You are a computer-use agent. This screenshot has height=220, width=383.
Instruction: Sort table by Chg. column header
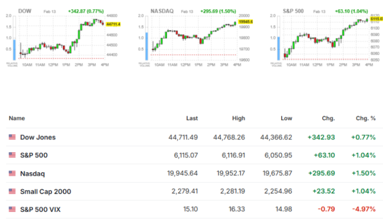(328, 118)
